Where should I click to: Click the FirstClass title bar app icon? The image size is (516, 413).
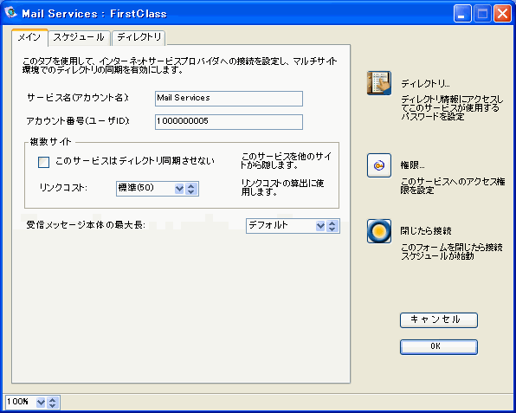coord(10,12)
